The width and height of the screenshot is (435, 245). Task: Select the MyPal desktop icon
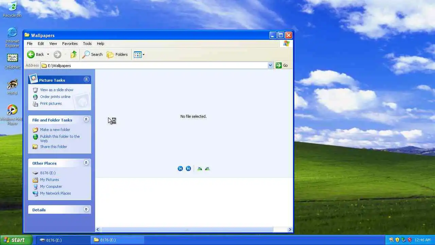pos(12,87)
